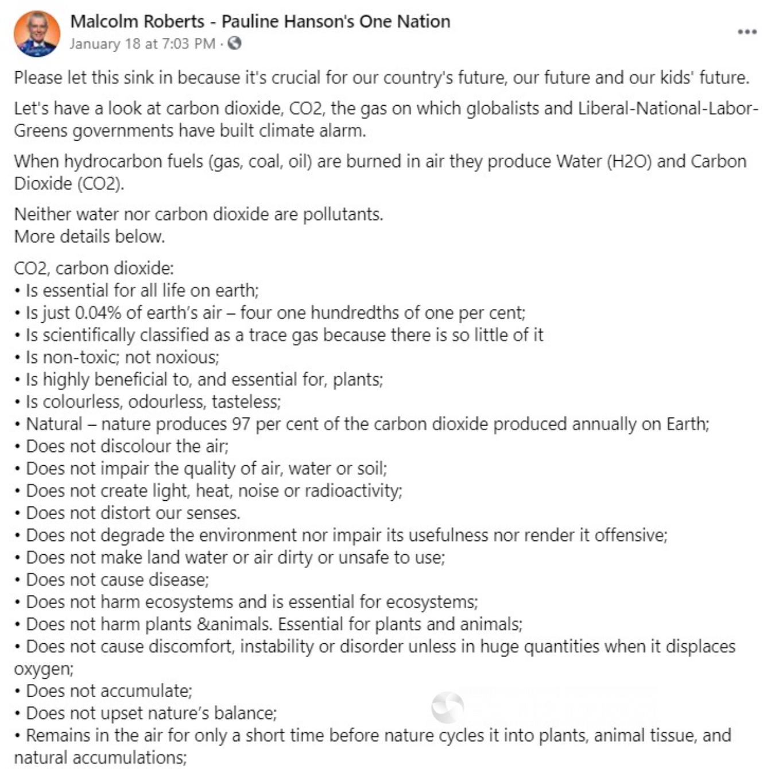The height and width of the screenshot is (769, 775).
Task: Click the 'CO2, carbon dioxide:' heading line
Action: 94,268
